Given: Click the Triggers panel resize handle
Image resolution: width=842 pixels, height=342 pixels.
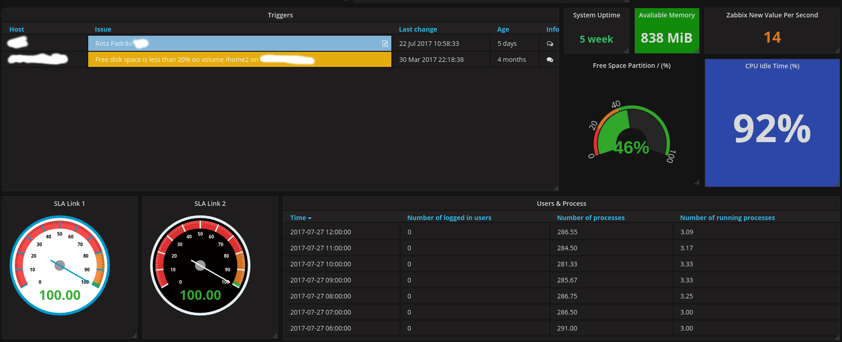Looking at the screenshot, I should point(556,188).
